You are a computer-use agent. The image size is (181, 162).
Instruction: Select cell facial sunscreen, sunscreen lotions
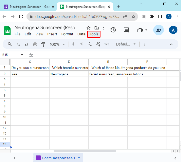108,74
